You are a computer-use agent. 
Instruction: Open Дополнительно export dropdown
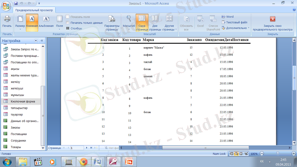pos(235,28)
